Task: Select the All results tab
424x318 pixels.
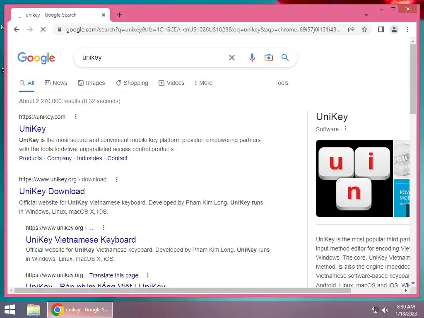Action: [27, 83]
